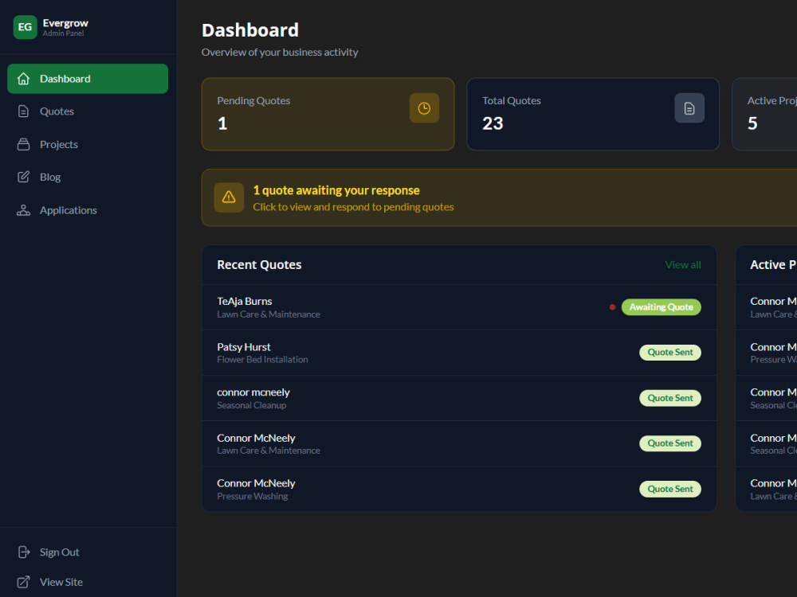Viewport: 797px width, 597px height.
Task: Click the EG Evergrow logo badge
Action: tap(25, 27)
